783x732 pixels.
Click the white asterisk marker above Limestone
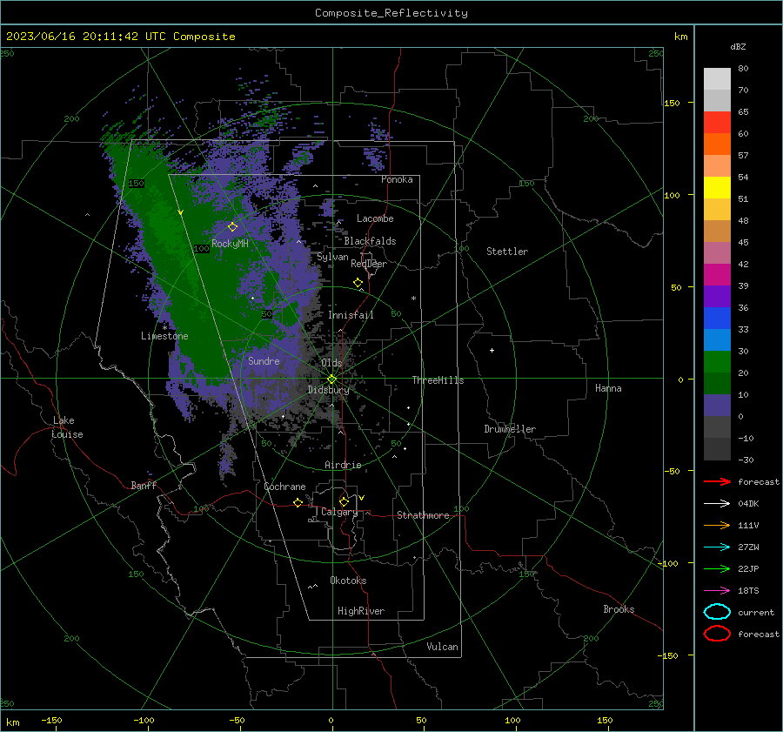click(x=164, y=328)
